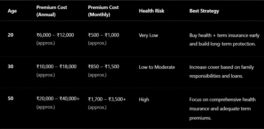Screen dimensions: 264x129
Task: Click the Premium Cost (Annual) header
Action: (52, 11)
